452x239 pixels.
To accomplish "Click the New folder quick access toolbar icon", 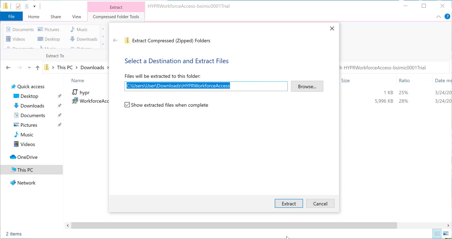I will click(x=27, y=6).
